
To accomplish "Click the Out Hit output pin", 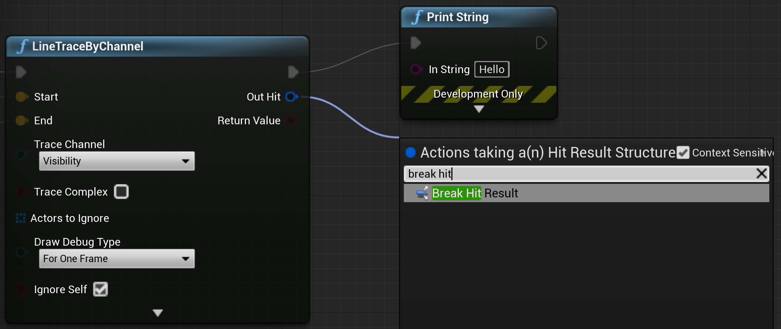I will point(291,97).
